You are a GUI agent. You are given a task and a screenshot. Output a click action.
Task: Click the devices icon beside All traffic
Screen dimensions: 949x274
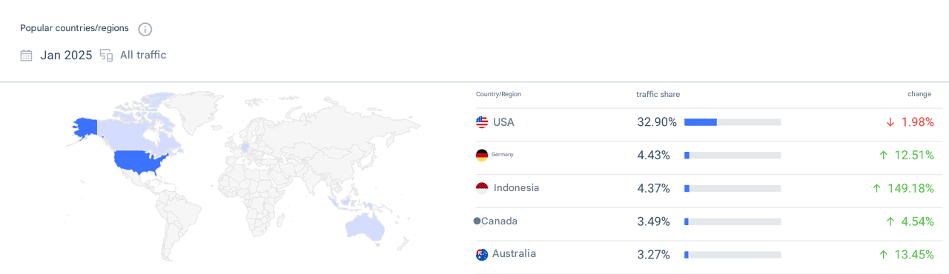pyautogui.click(x=106, y=55)
